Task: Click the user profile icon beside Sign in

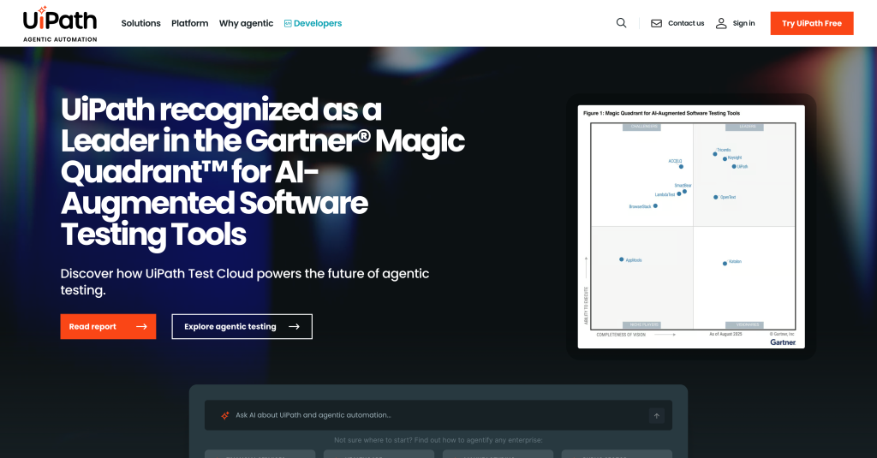Action: (x=721, y=23)
